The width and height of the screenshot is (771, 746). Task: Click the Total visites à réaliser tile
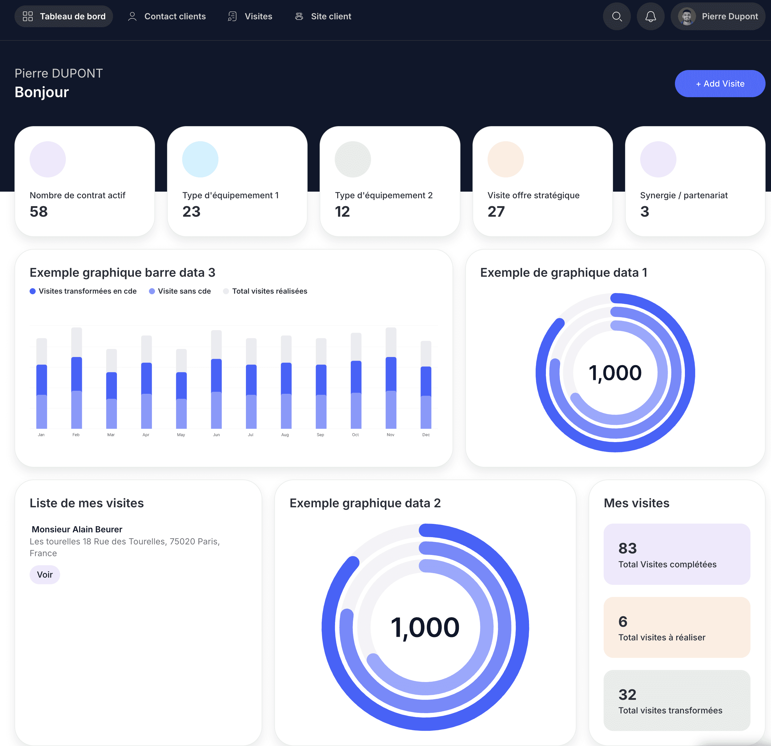coord(677,627)
